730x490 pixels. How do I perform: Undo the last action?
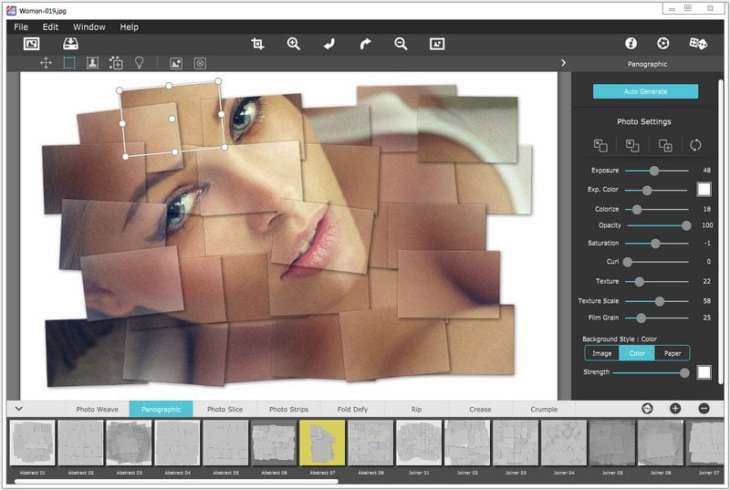click(329, 44)
